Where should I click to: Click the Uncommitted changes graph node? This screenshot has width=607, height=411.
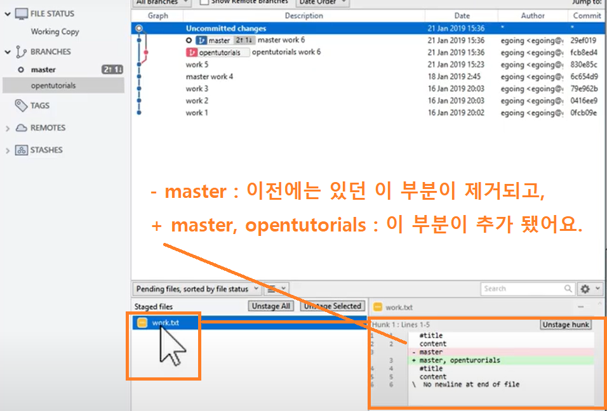[139, 29]
